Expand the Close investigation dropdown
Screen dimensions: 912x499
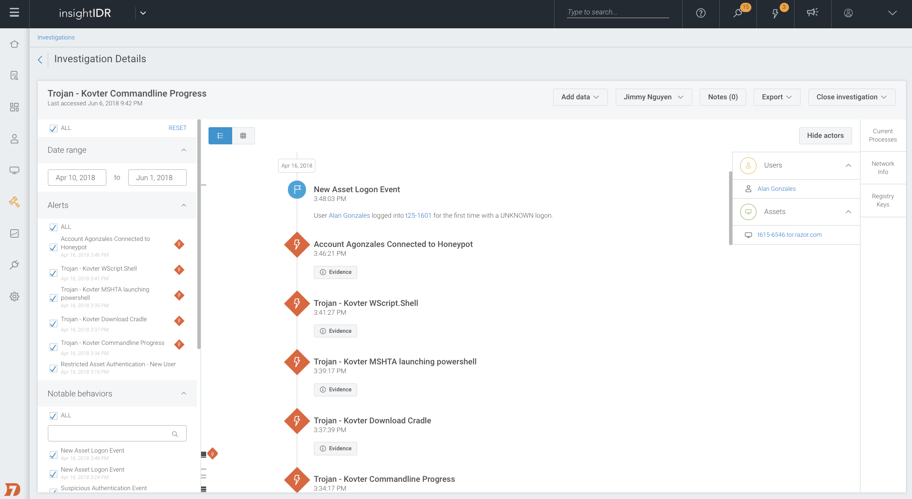pyautogui.click(x=851, y=97)
